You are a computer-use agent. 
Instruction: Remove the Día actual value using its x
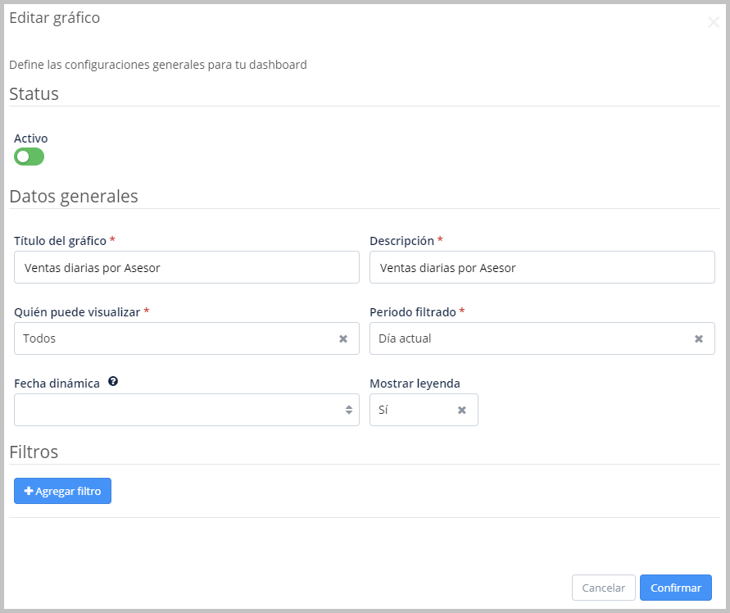(699, 338)
